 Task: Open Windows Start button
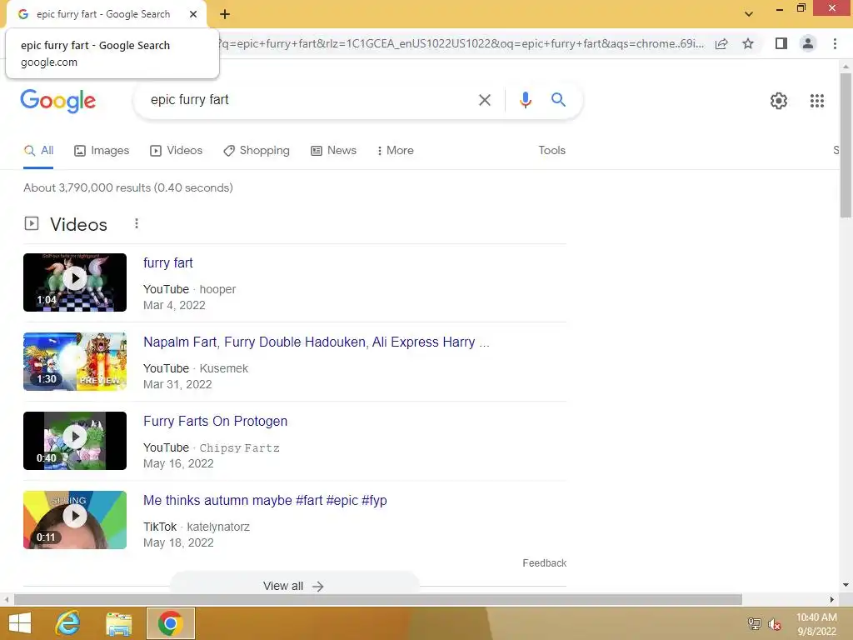(x=20, y=623)
